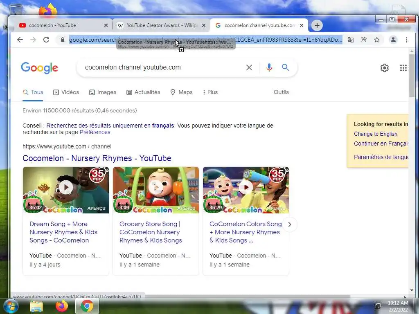
Task: Click Change to English
Action: tap(376, 134)
